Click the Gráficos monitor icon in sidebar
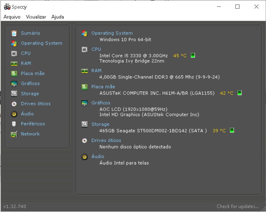266x213 pixels. [x=14, y=84]
